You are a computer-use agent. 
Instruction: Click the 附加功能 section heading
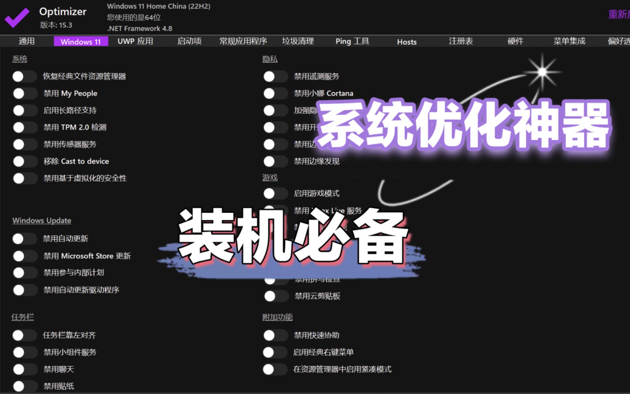point(277,317)
